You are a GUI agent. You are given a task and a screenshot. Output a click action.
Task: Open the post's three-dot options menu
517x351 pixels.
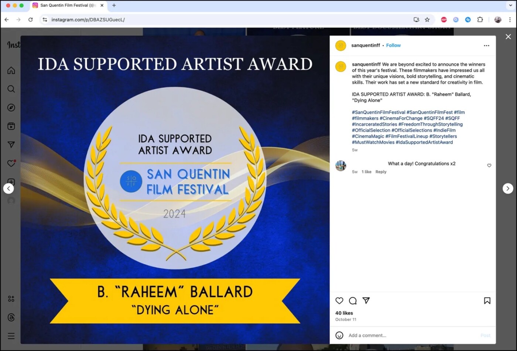click(486, 46)
